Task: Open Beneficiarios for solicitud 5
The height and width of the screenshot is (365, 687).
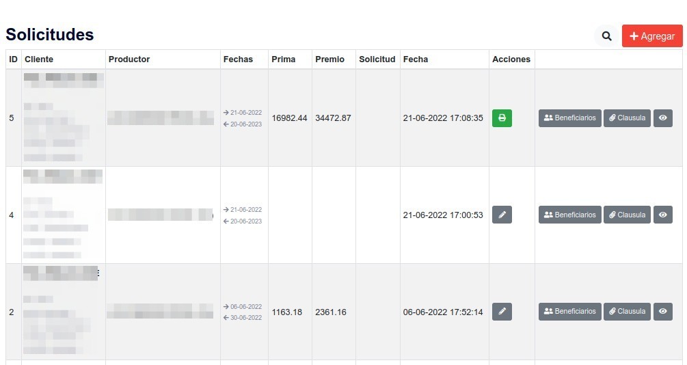Action: tap(569, 118)
